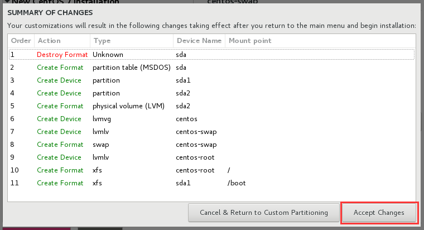The width and height of the screenshot is (424, 230).
Task: Click the Mount point column header
Action: click(249, 41)
